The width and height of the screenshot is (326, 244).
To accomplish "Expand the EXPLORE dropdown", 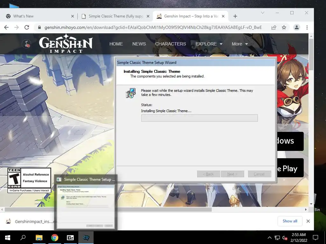I will coord(209,44).
